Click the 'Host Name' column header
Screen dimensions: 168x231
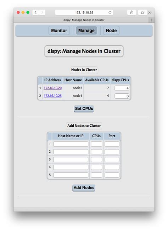point(73,80)
